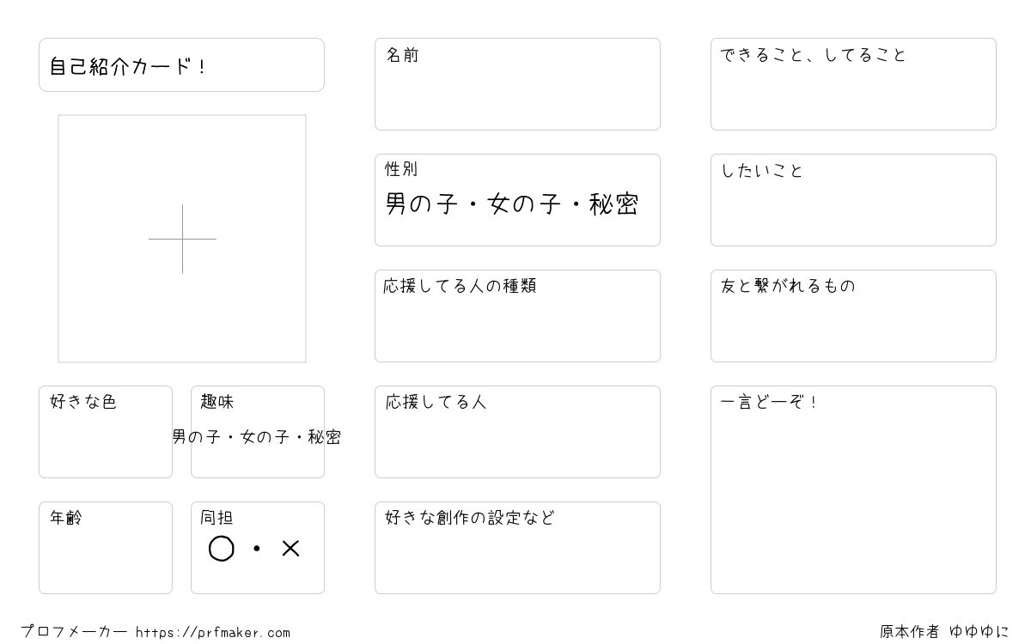Click the 趣味 box
This screenshot has width=1031, height=644.
coord(258,432)
